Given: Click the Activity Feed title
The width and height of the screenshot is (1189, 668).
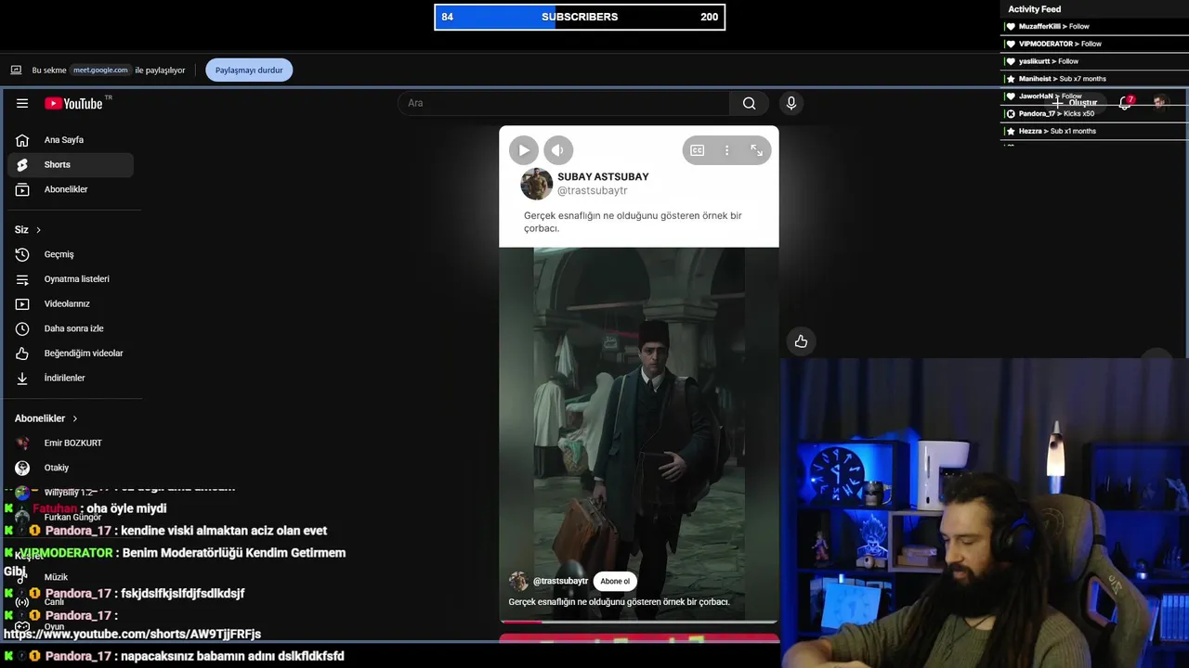Looking at the screenshot, I should tap(1034, 9).
